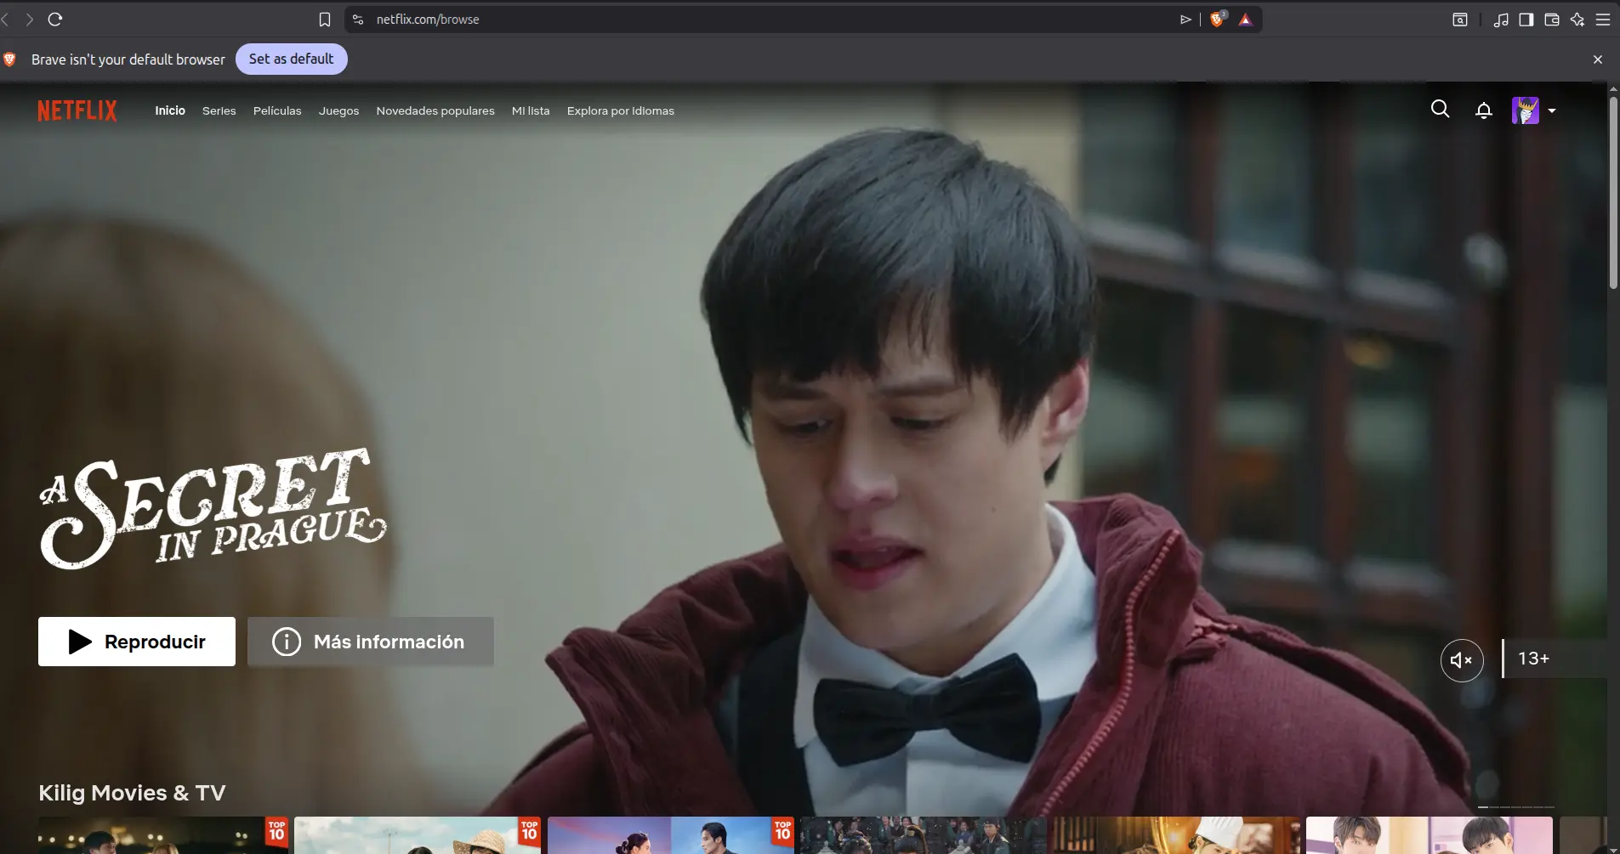Click the page vertical scrollbar thumb
Image resolution: width=1620 pixels, height=854 pixels.
(x=1613, y=193)
